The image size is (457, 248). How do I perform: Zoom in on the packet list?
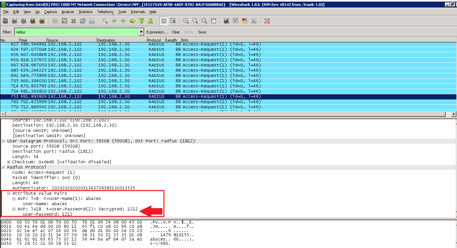[x=185, y=21]
